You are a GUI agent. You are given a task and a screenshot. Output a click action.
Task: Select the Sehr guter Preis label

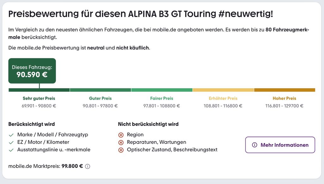pyautogui.click(x=39, y=98)
